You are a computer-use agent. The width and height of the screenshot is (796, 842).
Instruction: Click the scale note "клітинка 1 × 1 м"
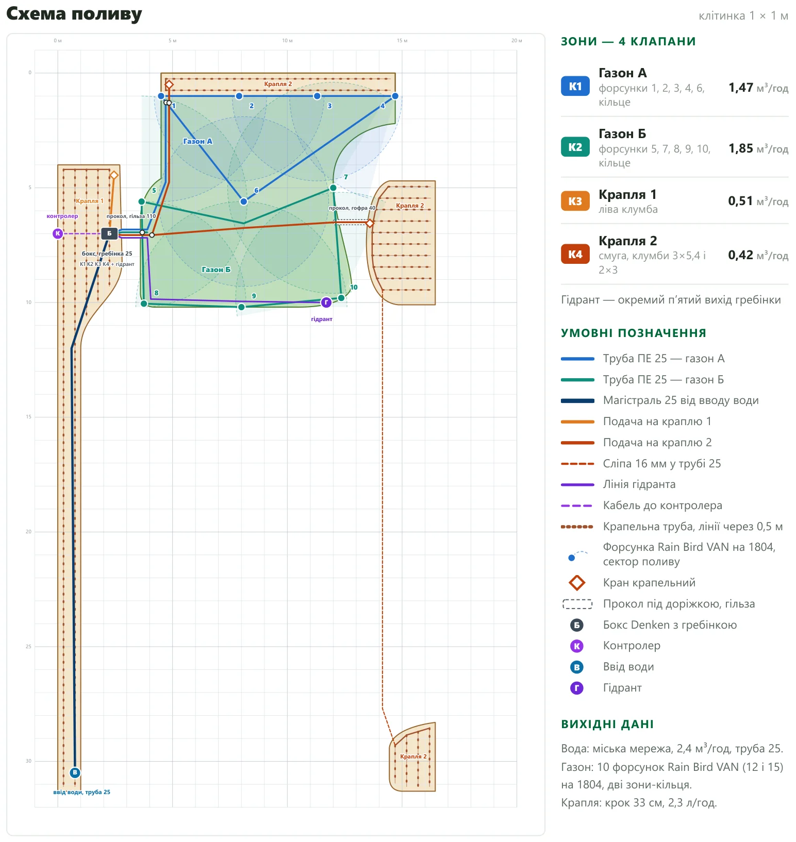pyautogui.click(x=743, y=16)
